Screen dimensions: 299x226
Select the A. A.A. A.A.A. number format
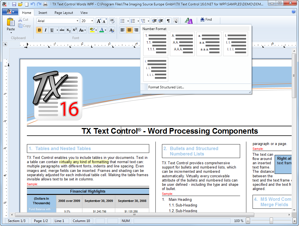point(182,44)
